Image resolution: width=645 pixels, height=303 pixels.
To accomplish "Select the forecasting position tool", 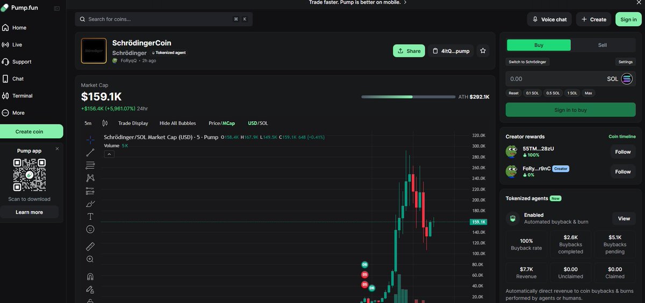I will point(90,191).
